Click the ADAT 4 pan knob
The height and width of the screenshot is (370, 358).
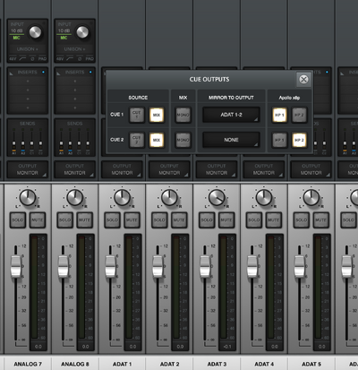point(264,197)
